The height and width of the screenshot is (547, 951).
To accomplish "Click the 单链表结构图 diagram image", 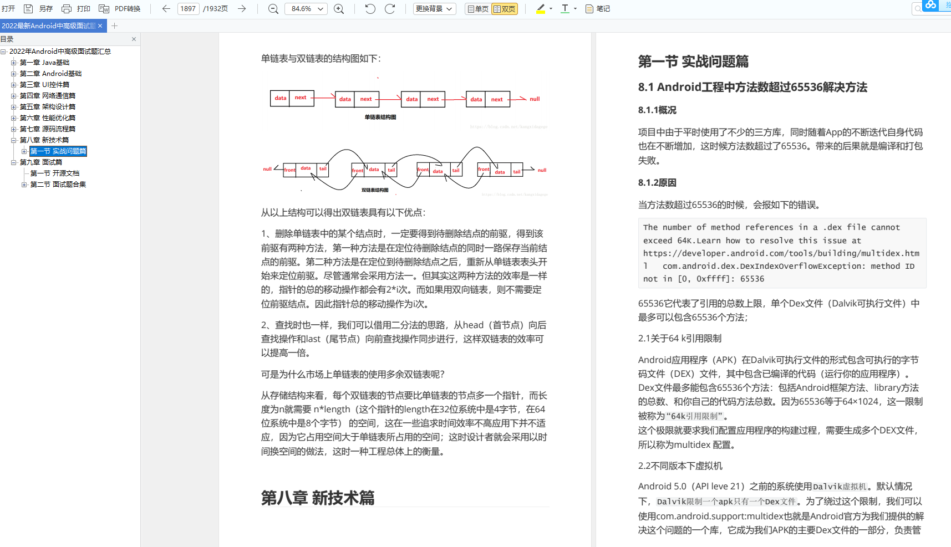I will click(404, 103).
